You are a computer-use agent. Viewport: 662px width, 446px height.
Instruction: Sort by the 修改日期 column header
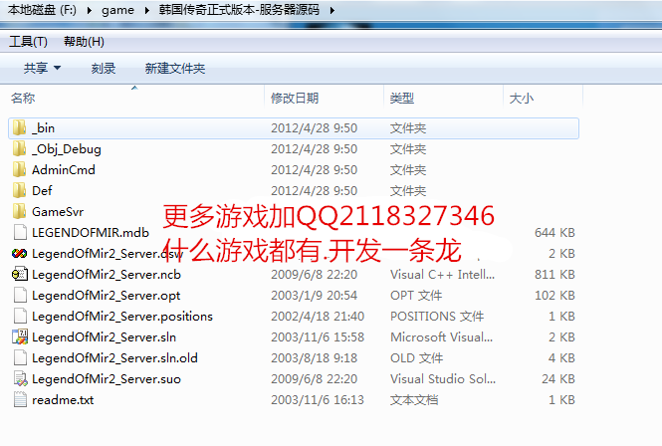[295, 98]
